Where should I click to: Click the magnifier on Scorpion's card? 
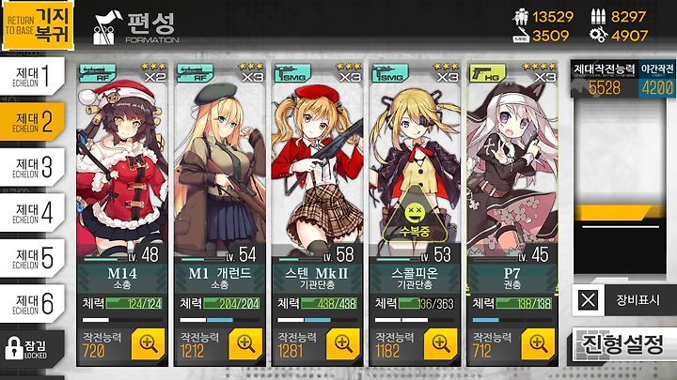(441, 343)
